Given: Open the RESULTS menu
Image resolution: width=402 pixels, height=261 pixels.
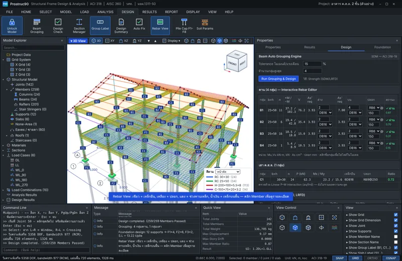Looking at the screenshot, I should [x=149, y=12].
